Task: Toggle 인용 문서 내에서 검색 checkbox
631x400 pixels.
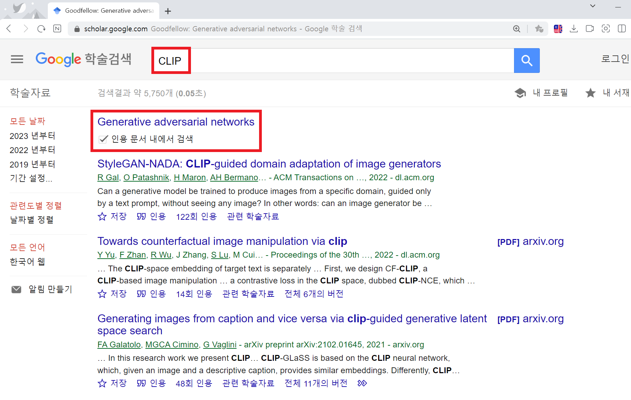Action: coord(103,139)
